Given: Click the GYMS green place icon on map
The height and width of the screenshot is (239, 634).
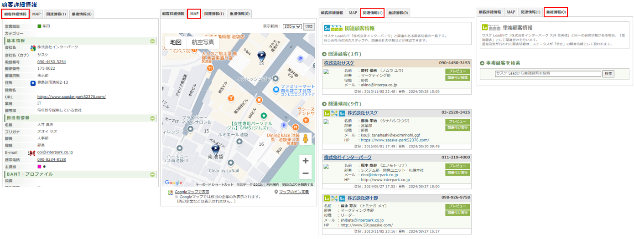Looking at the screenshot, I should pyautogui.click(x=263, y=116).
